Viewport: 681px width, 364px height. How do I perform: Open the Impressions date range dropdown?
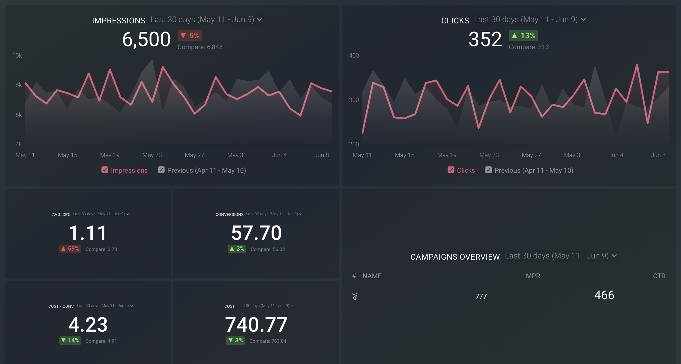coord(206,19)
